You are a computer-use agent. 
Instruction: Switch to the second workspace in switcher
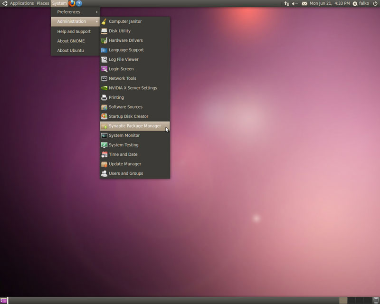[351, 301]
